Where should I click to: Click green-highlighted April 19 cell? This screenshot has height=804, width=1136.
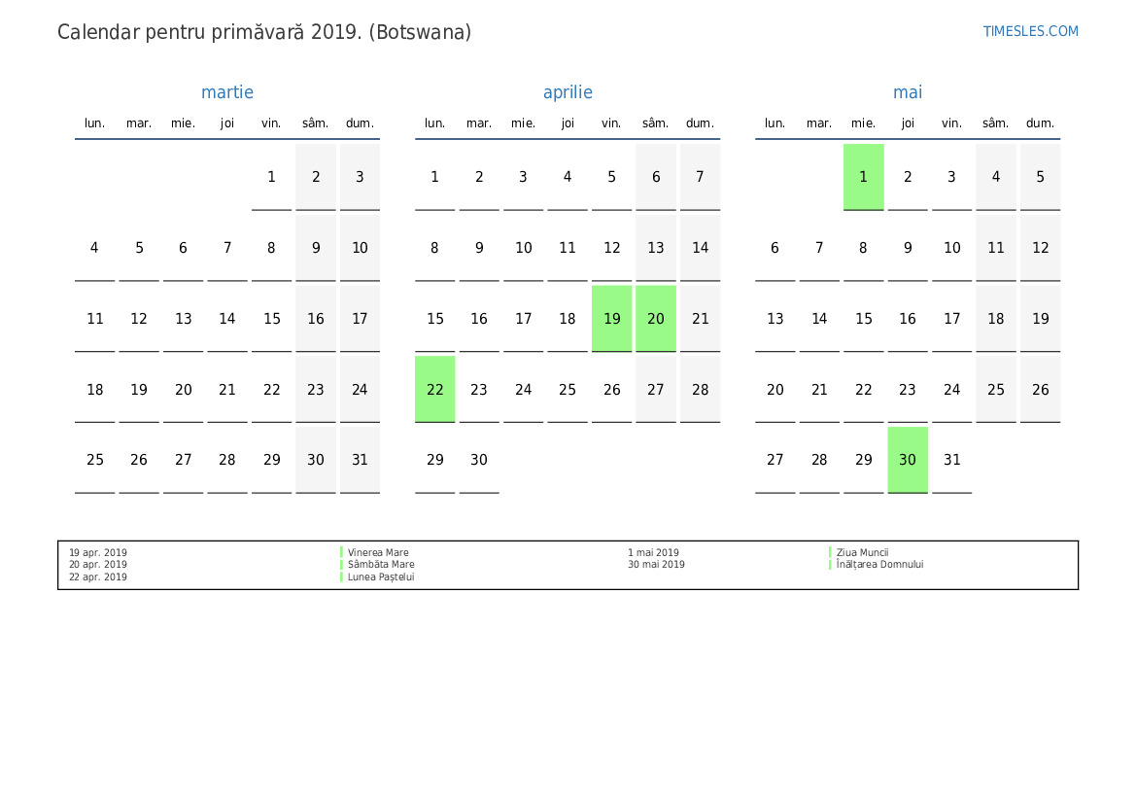[611, 318]
